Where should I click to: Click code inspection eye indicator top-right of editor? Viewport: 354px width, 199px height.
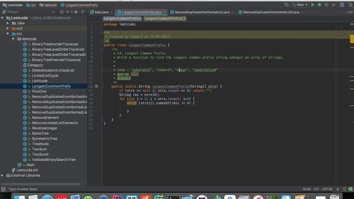(x=352, y=24)
